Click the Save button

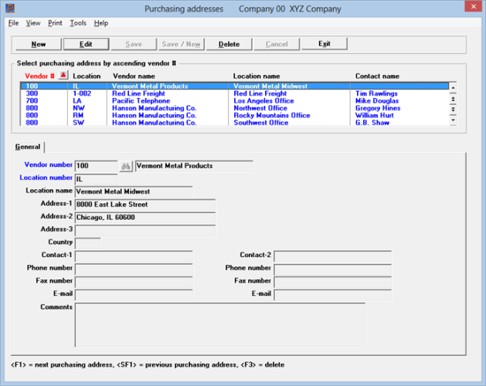[x=134, y=44]
